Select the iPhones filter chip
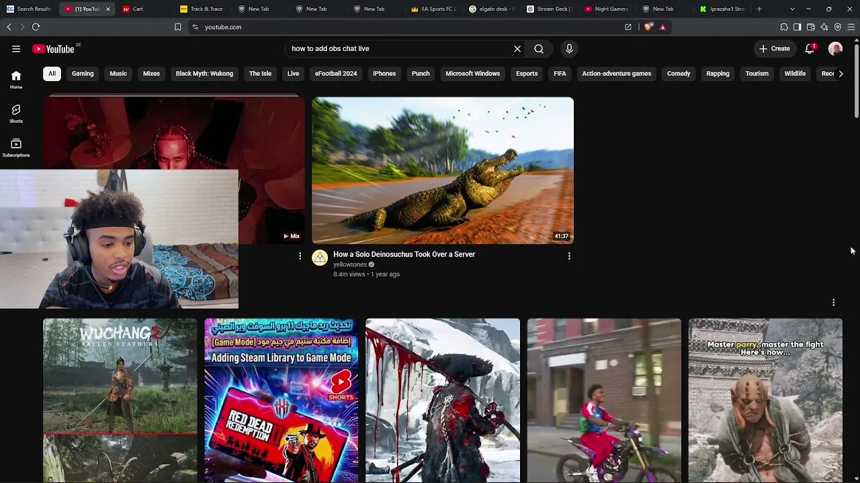Viewport: 860px width, 483px height. pos(384,73)
